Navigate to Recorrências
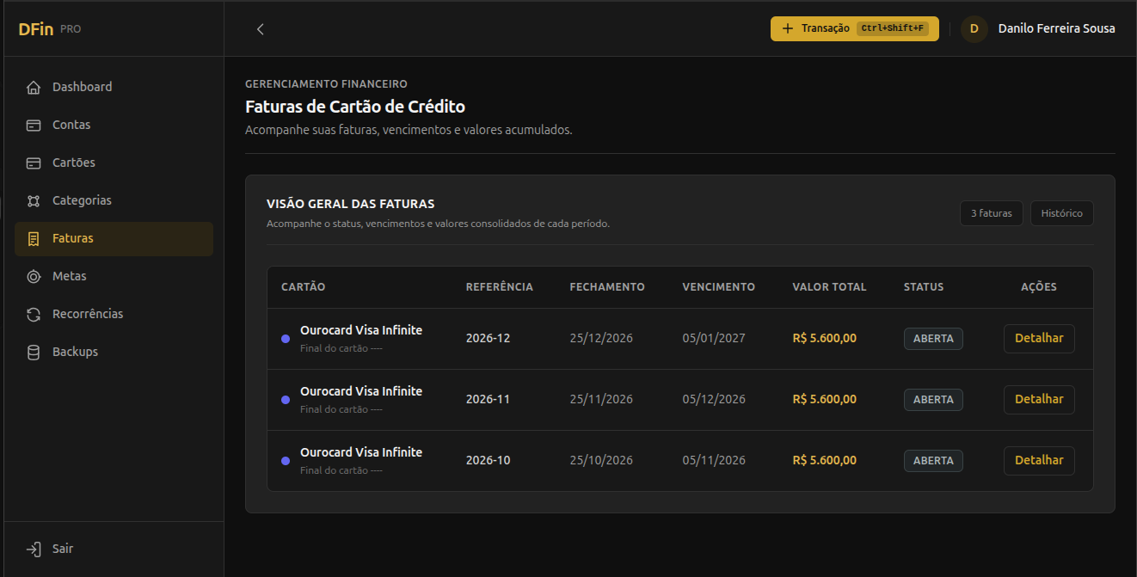Viewport: 1137px width, 577px height. [x=114, y=314]
